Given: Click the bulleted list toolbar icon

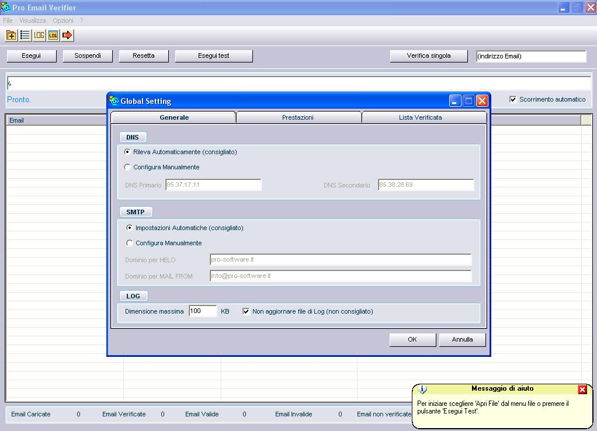Looking at the screenshot, I should 25,36.
